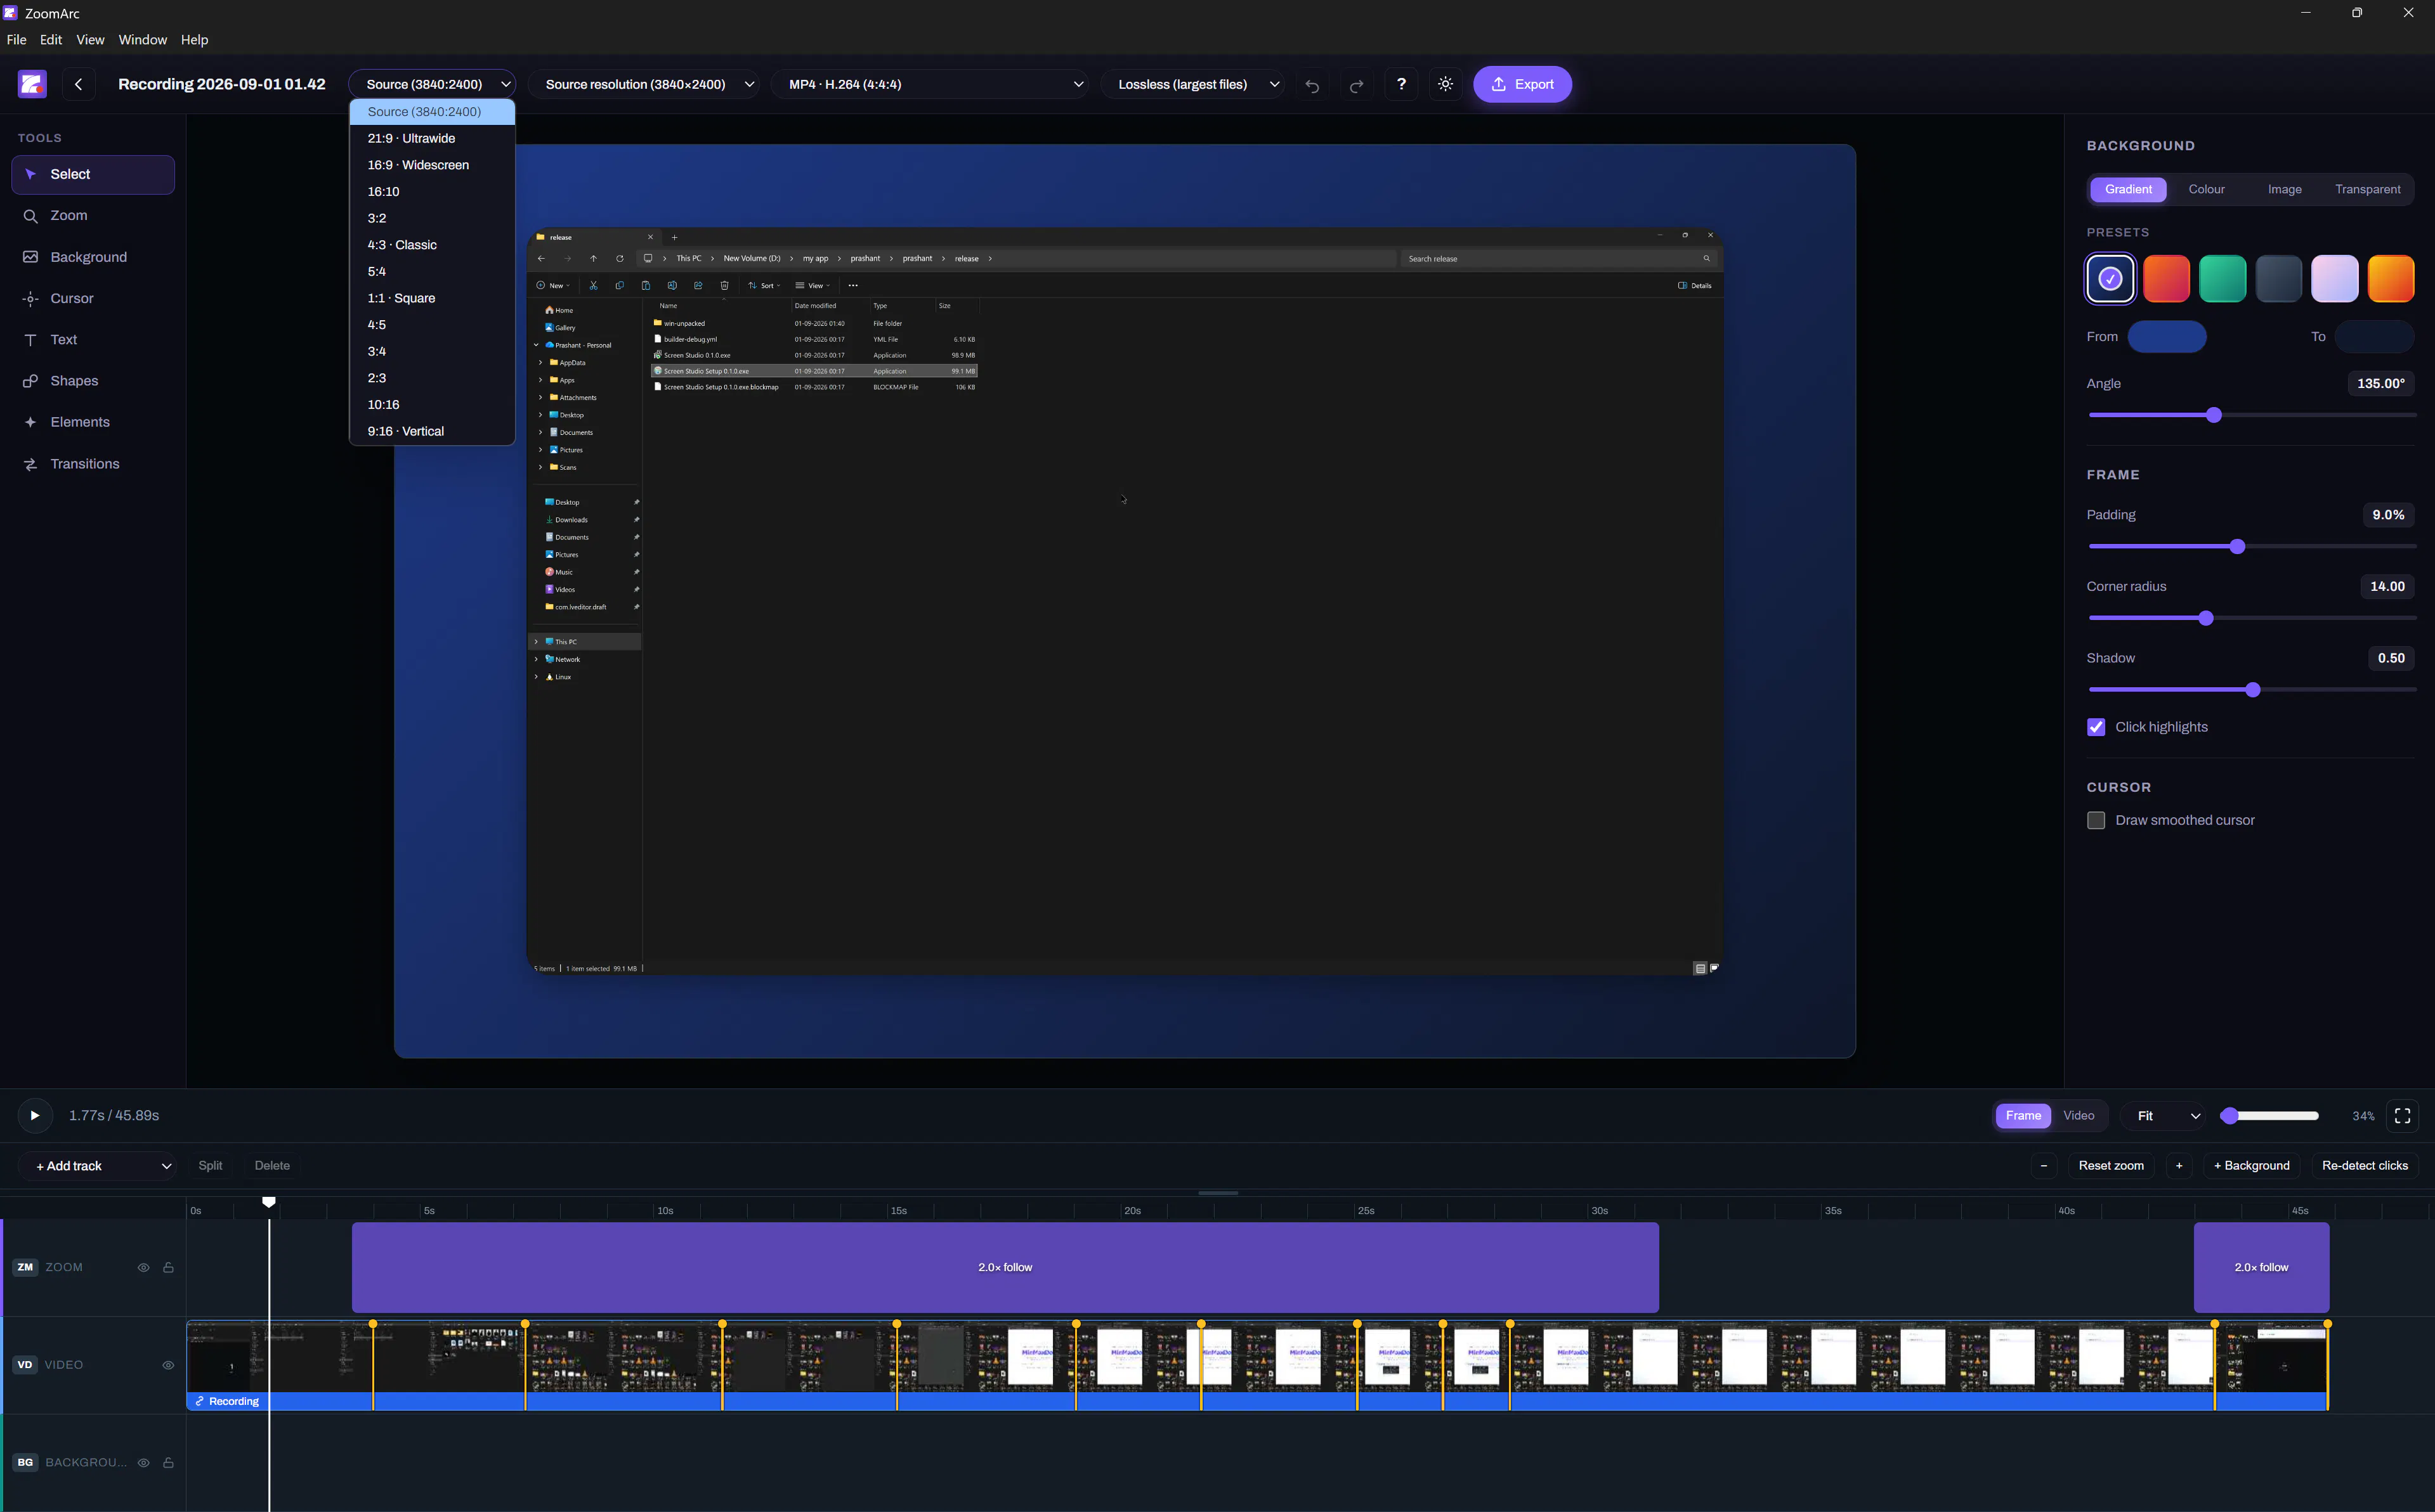Hide the VIDEO track eye icon
The width and height of the screenshot is (2435, 1512).
[x=168, y=1365]
